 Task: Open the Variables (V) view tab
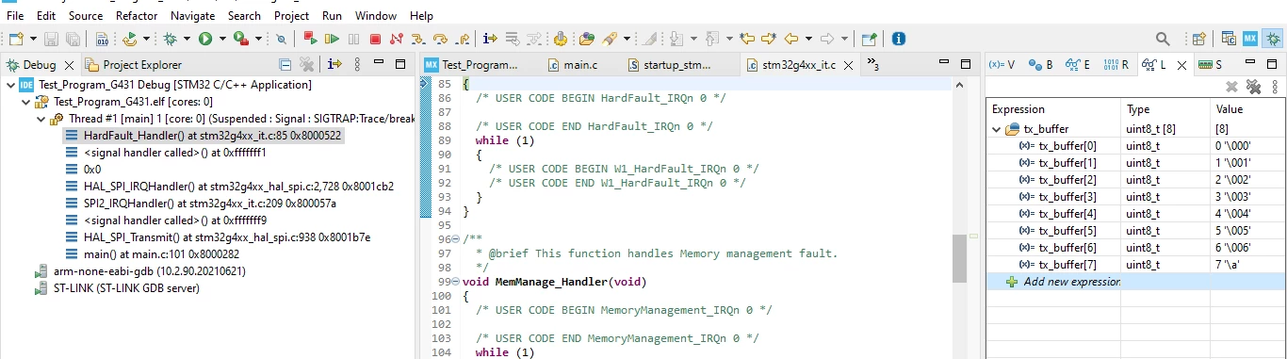click(x=1002, y=65)
